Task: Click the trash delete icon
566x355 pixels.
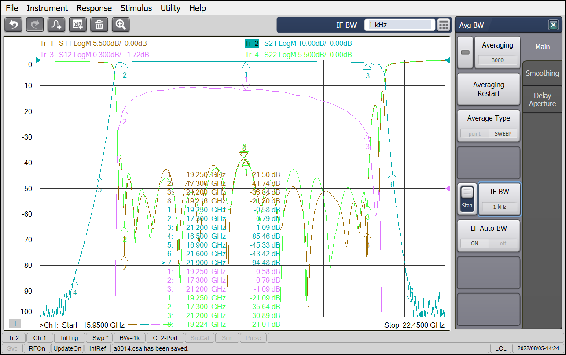Action: (x=99, y=25)
